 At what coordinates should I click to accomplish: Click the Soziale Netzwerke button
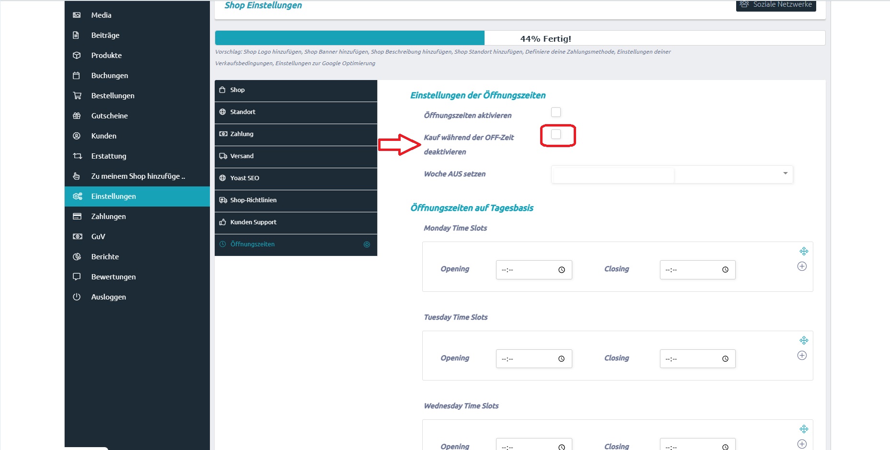point(776,5)
